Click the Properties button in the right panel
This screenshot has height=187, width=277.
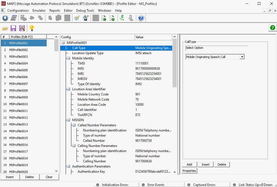coord(189,171)
